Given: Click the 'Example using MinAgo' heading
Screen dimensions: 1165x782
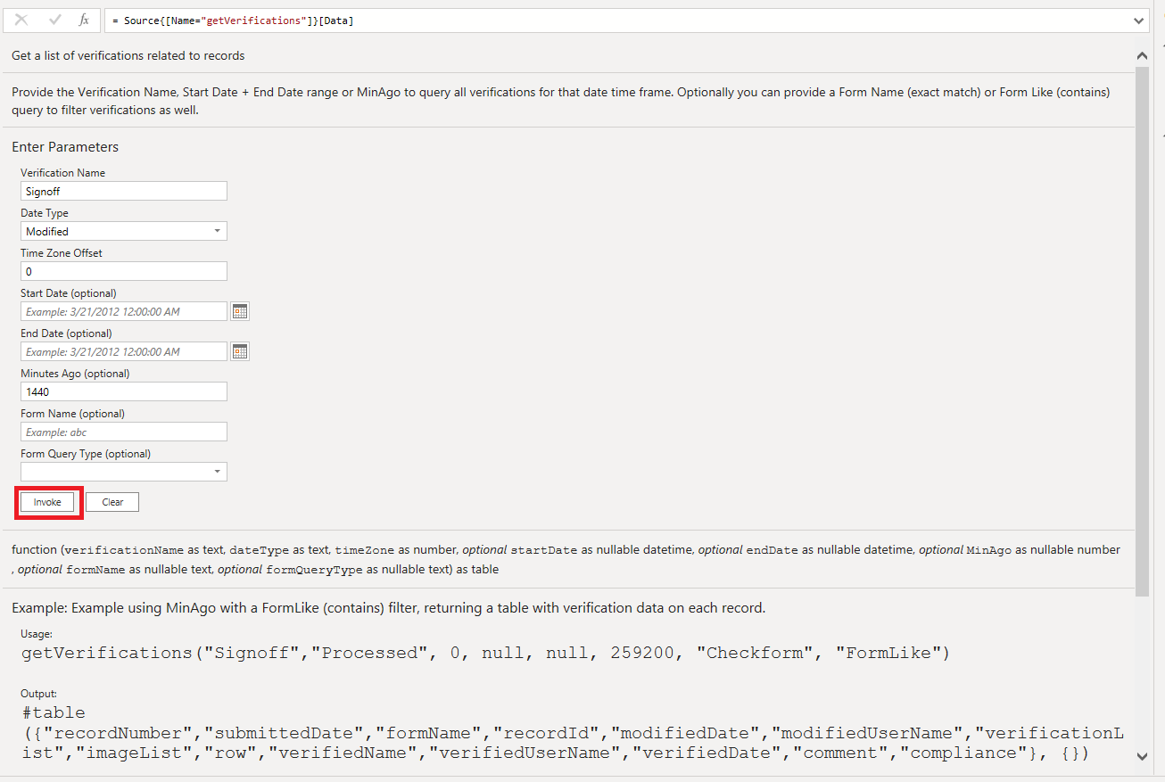Looking at the screenshot, I should pos(388,608).
